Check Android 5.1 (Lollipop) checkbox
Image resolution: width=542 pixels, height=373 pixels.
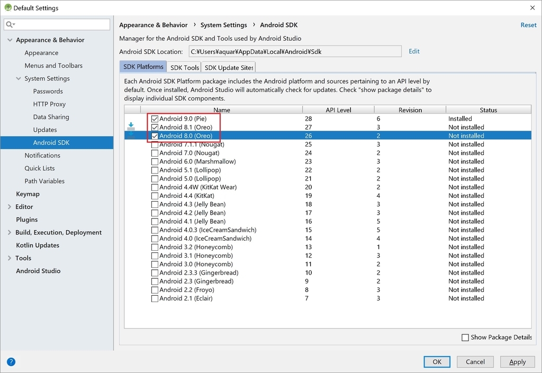click(155, 170)
